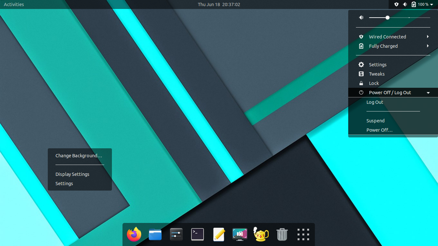This screenshot has height=246, width=438.
Task: Click the wired network shield icon in menu
Action: (x=361, y=37)
